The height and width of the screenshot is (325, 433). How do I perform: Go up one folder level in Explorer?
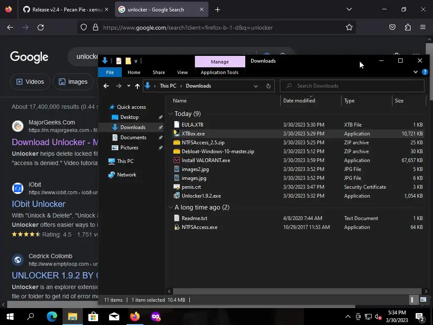pos(137,86)
